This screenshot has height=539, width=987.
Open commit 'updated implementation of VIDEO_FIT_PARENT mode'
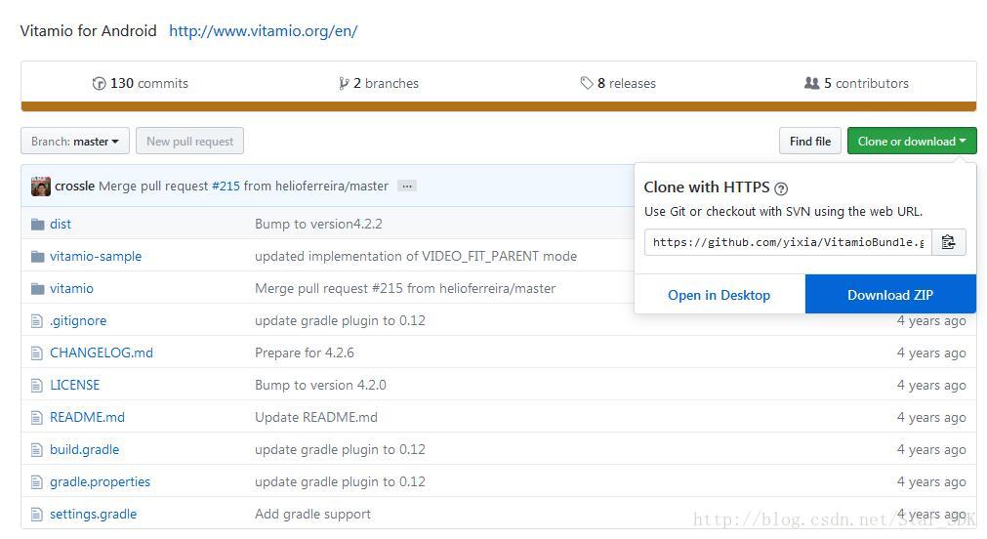coord(416,256)
